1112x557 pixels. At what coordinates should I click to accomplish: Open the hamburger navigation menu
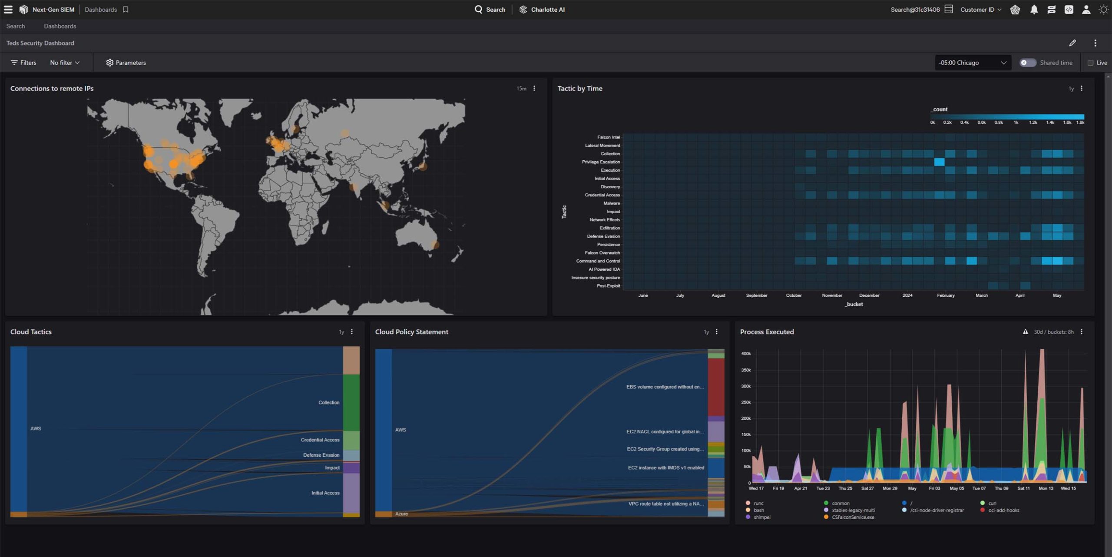[x=8, y=9]
